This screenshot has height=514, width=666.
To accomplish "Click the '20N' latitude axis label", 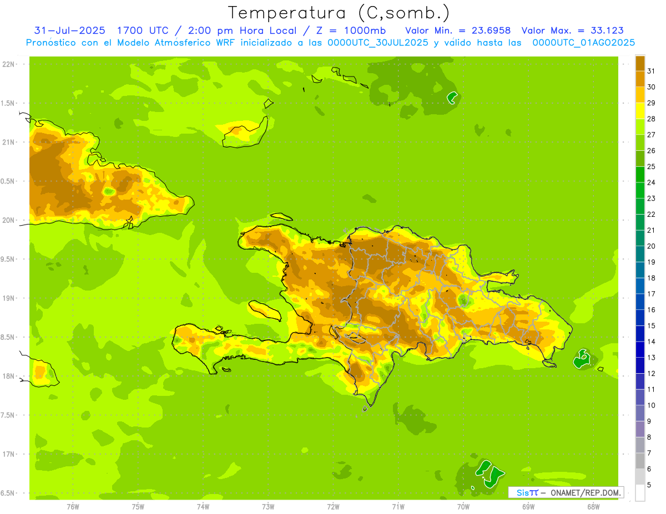I will click(x=8, y=220).
